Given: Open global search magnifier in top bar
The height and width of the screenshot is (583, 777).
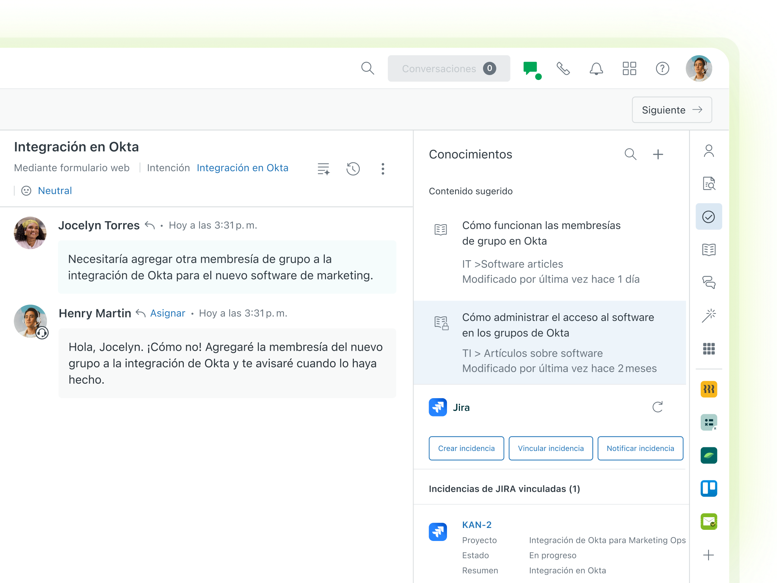Looking at the screenshot, I should pyautogui.click(x=368, y=68).
